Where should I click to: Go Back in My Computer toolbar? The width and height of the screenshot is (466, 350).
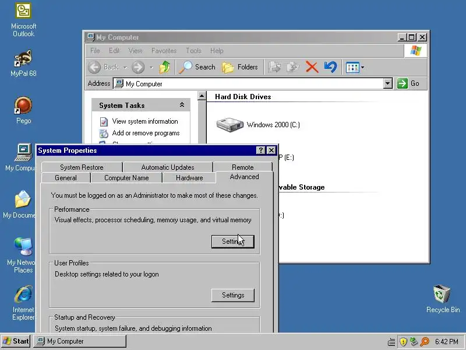pos(104,67)
